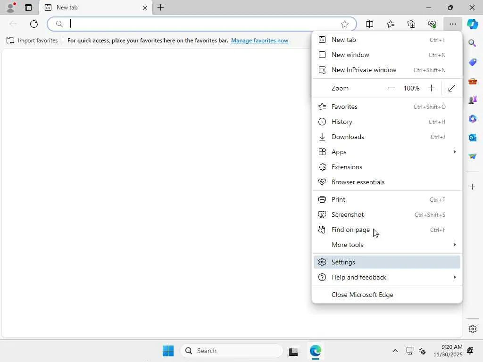This screenshot has width=483, height=362.
Task: Open the sidebar Microsoft 365 icon
Action: coord(473,119)
